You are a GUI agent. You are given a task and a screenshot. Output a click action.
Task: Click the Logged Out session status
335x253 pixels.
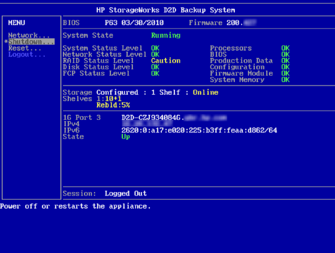[x=126, y=193]
